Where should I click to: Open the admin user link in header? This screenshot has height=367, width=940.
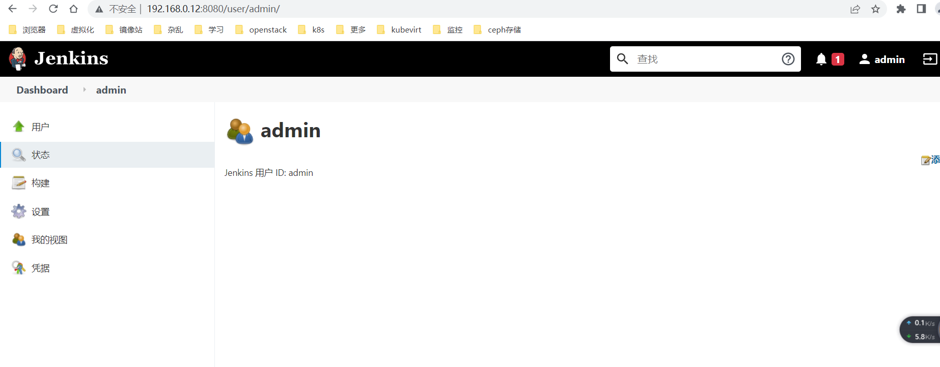click(x=882, y=59)
